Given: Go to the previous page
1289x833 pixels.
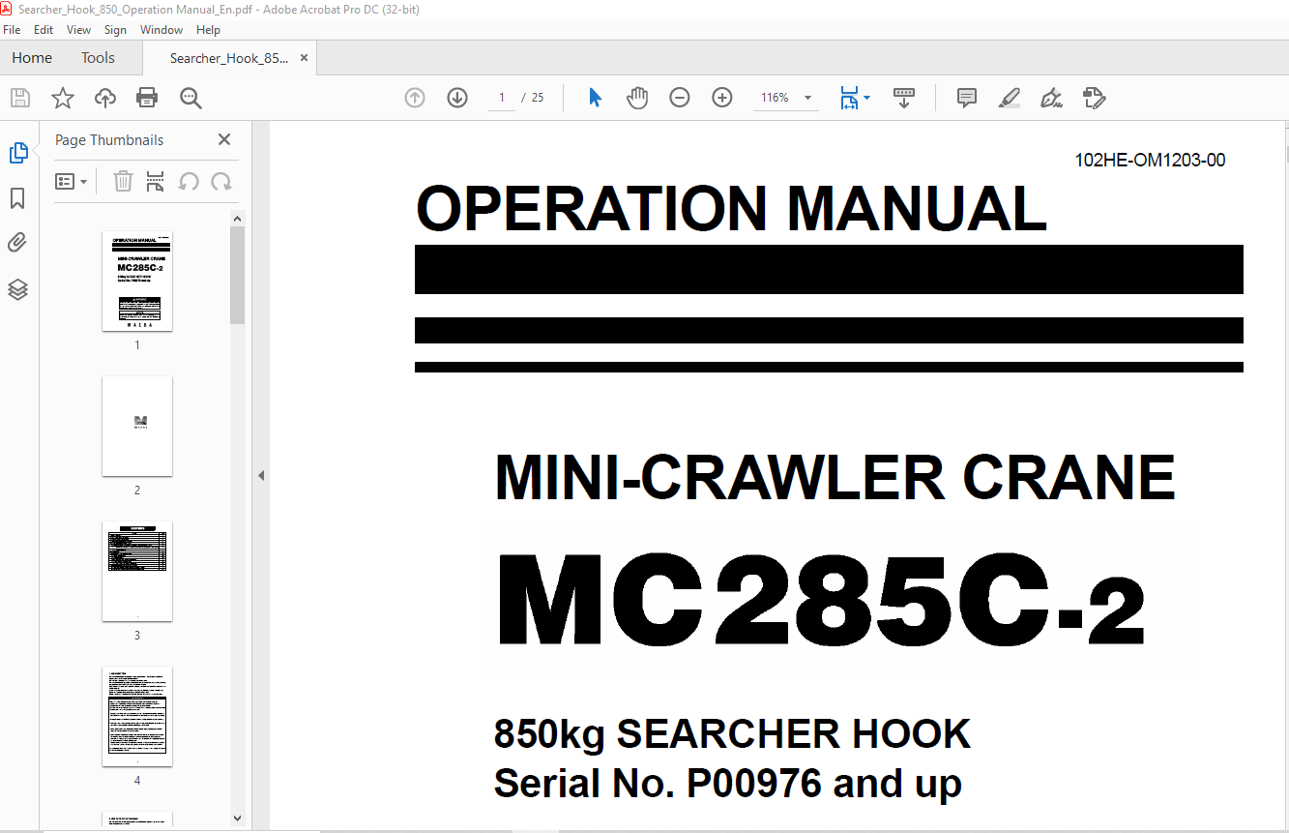Looking at the screenshot, I should 415,98.
